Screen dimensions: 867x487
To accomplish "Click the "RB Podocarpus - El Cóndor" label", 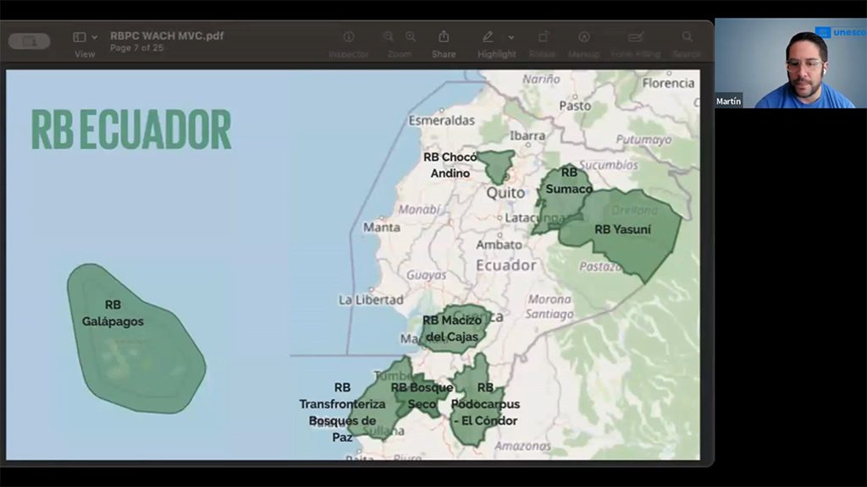I will click(485, 404).
